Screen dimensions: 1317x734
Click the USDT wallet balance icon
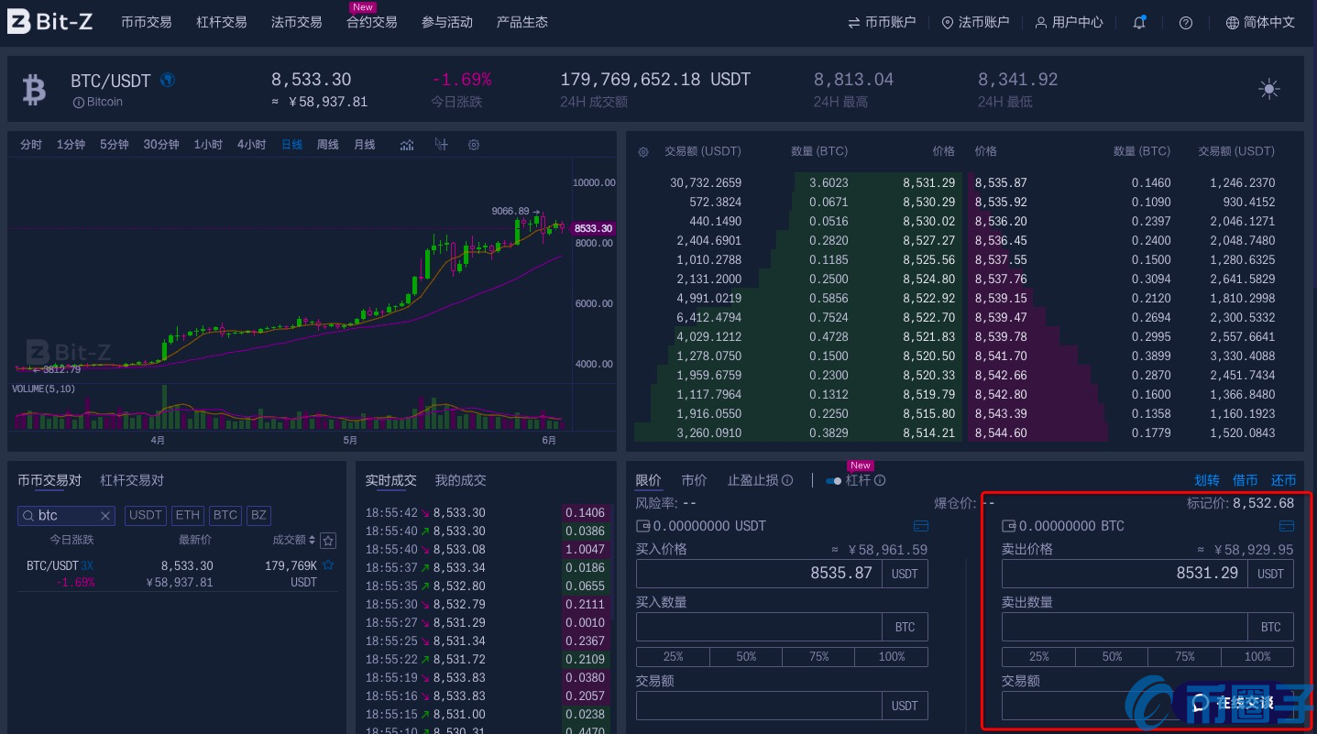coord(643,526)
